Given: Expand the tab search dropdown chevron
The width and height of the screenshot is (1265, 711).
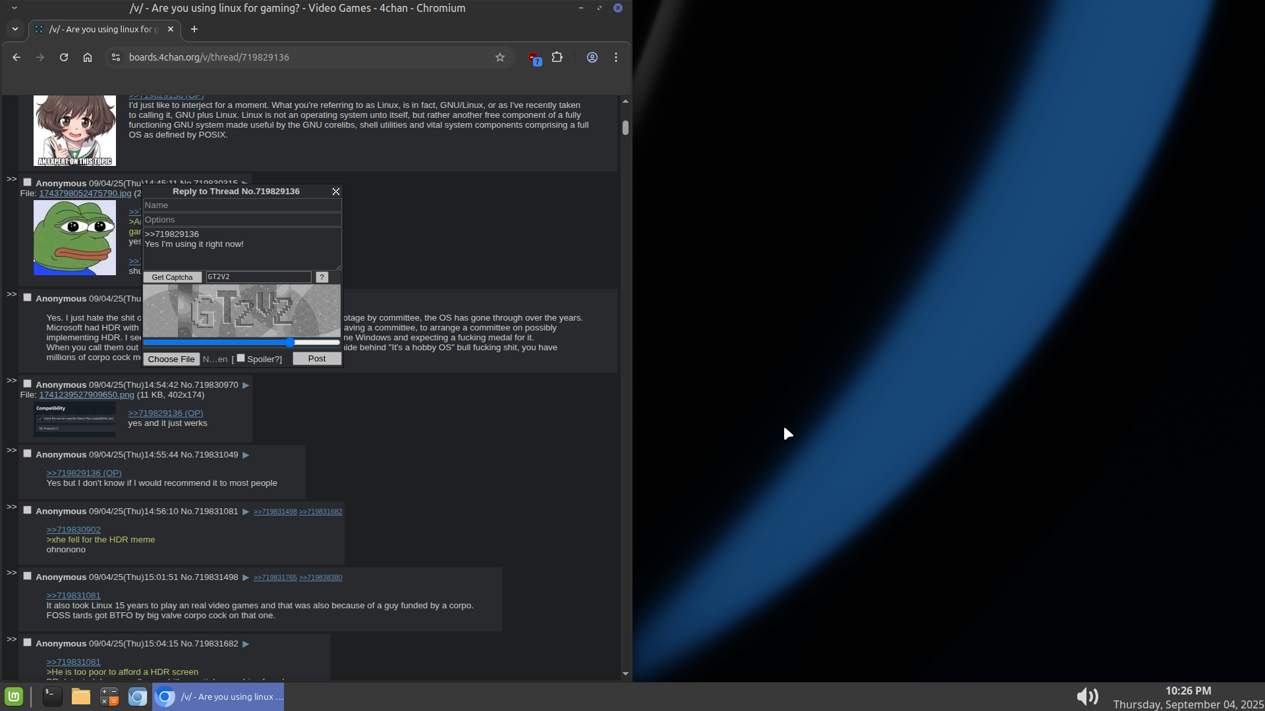Looking at the screenshot, I should coord(14,29).
